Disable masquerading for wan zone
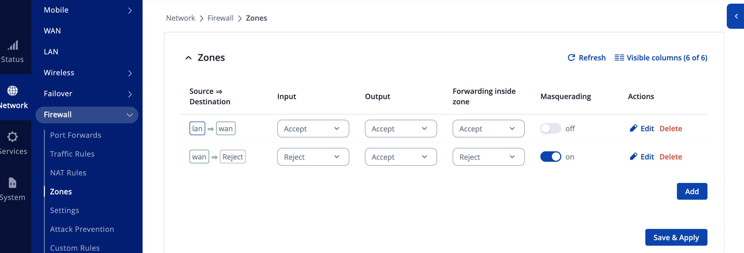The width and height of the screenshot is (744, 253). coord(550,157)
